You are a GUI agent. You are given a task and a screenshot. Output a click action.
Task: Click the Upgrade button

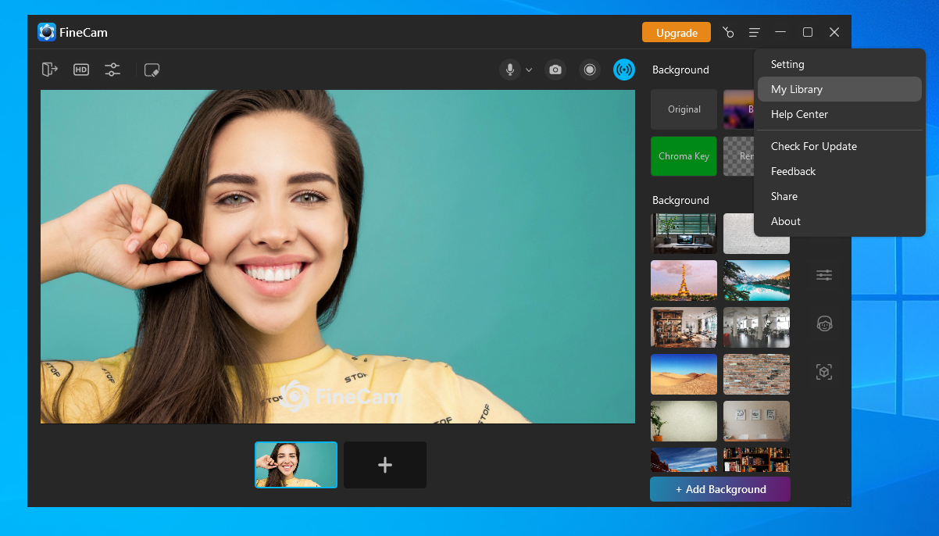coord(676,32)
